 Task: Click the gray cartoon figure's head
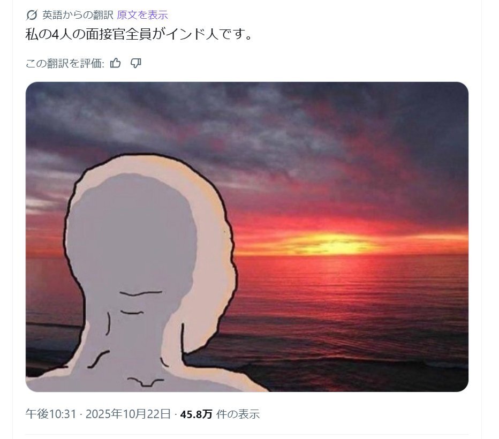click(132, 229)
